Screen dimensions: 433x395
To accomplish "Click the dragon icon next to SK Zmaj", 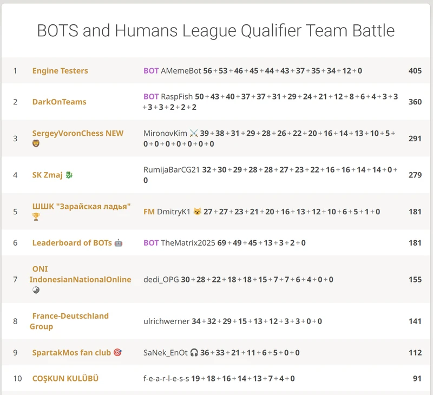I will tap(68, 175).
